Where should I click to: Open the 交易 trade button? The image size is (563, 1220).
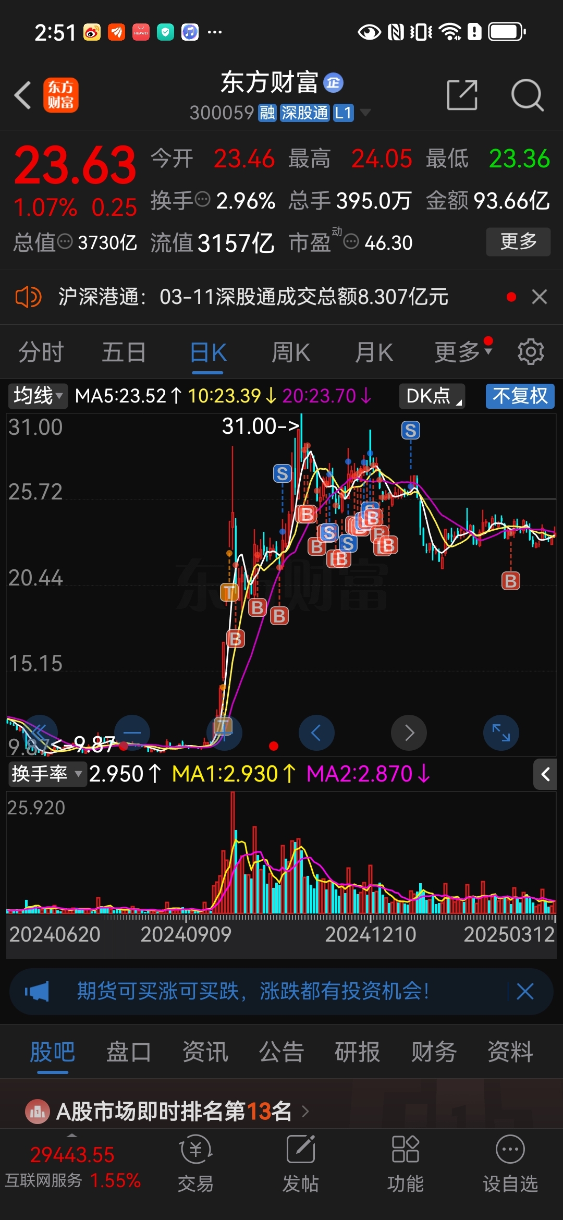195,1164
